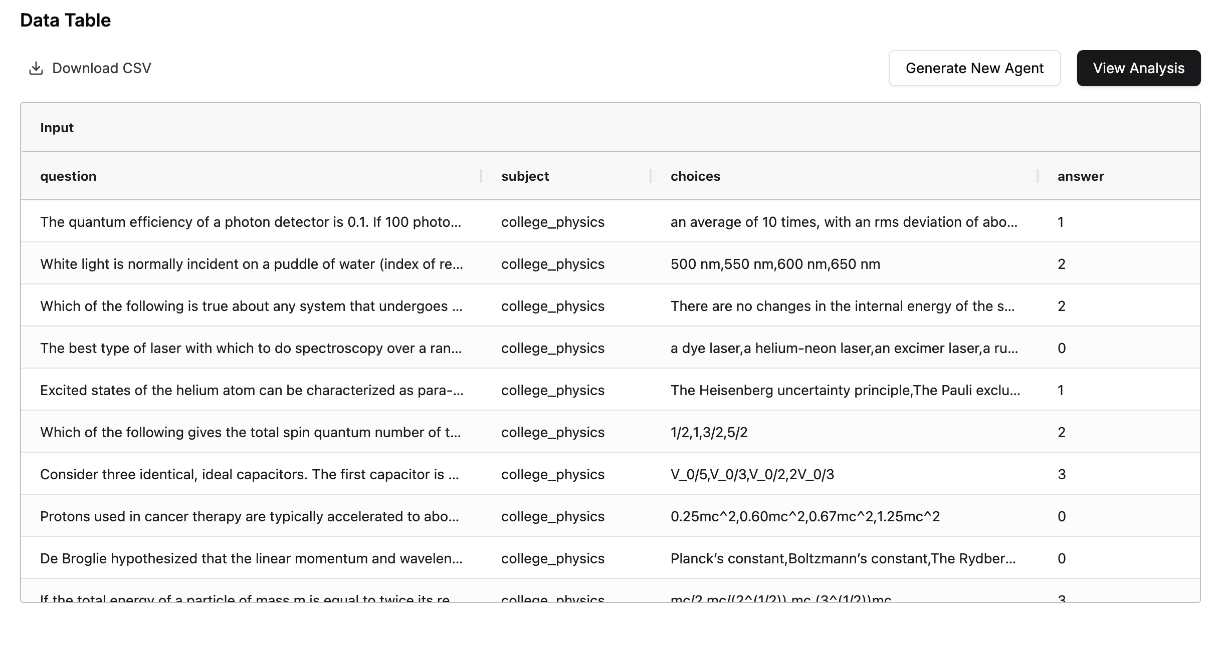The height and width of the screenshot is (654, 1220).
Task: Click the total spin quantum number question
Action: pyautogui.click(x=251, y=432)
